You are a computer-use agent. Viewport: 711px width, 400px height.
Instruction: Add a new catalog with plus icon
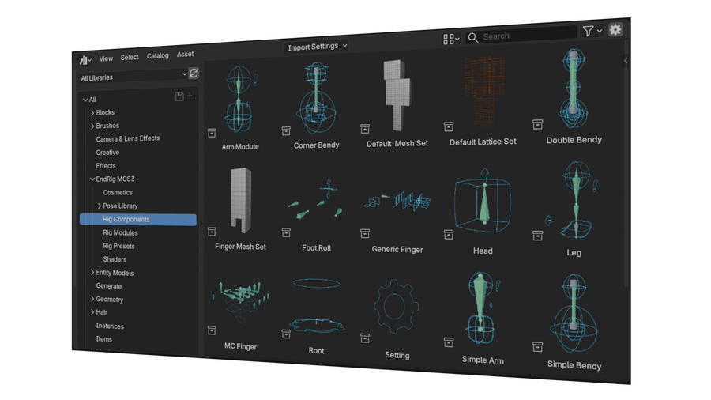coord(190,96)
